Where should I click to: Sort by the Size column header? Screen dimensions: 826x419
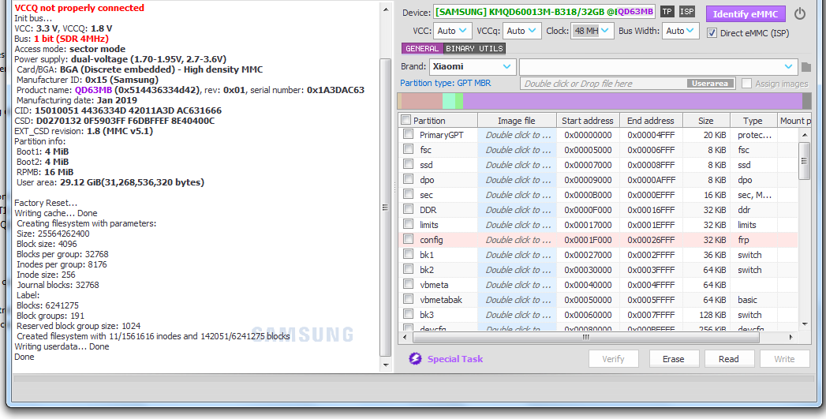coord(706,121)
